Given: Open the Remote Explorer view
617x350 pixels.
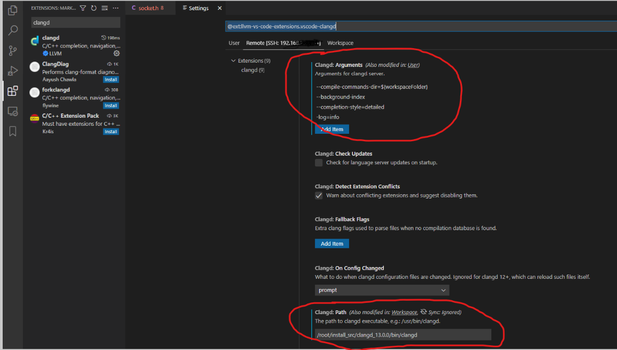Looking at the screenshot, I should point(12,111).
